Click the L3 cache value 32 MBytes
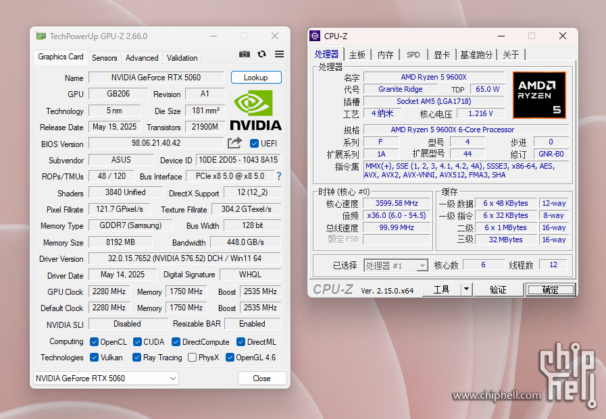This screenshot has height=419, width=606. 506,240
